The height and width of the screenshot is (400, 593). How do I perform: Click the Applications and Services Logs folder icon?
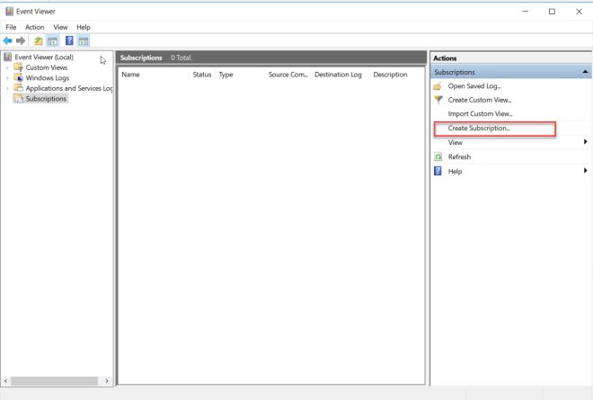tap(18, 88)
